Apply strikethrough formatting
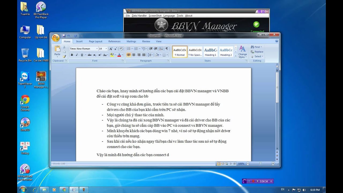 click(x=90, y=55)
